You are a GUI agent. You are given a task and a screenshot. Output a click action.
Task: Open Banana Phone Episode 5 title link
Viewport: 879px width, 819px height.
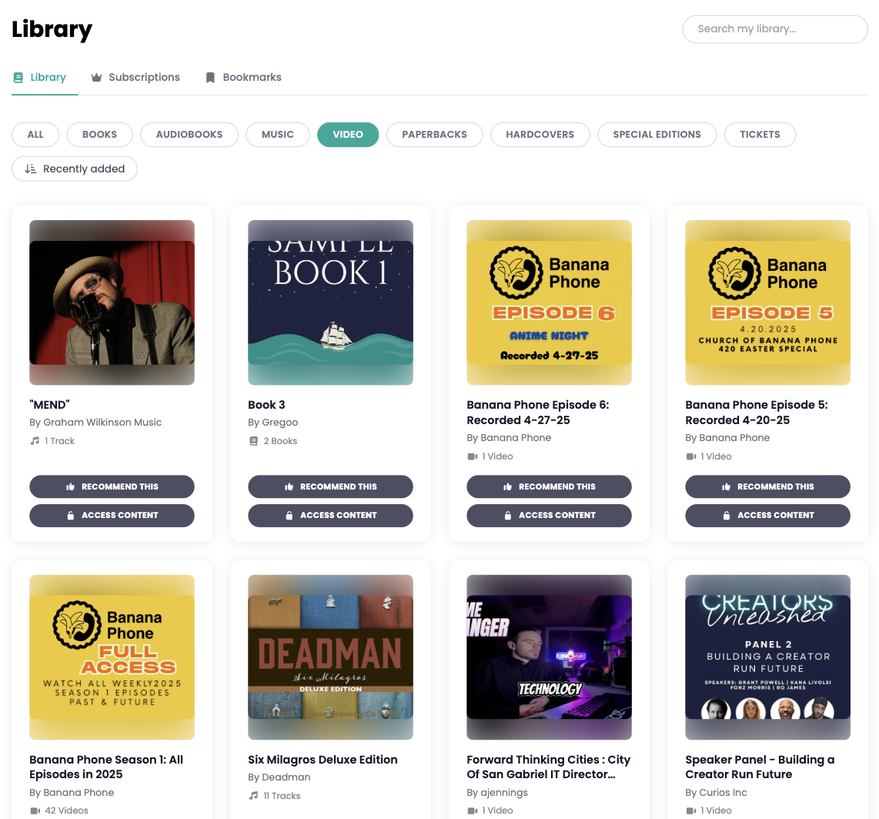[x=756, y=413]
